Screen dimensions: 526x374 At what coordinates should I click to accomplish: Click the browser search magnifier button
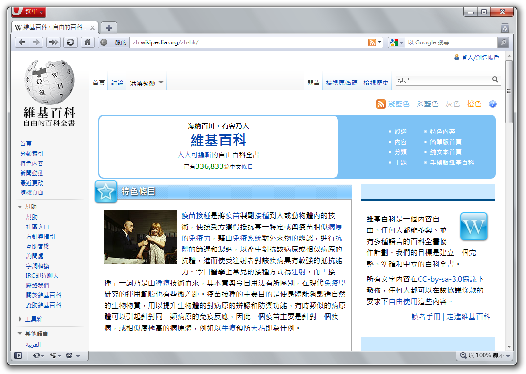click(504, 42)
